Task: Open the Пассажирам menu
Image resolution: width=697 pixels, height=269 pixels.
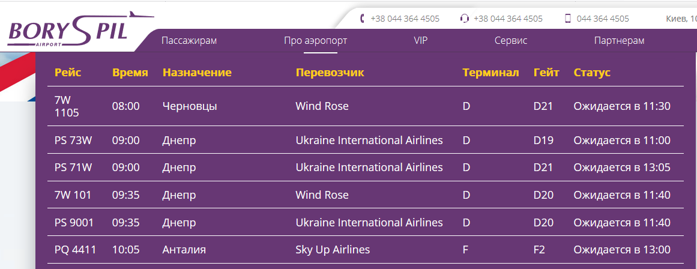Action: click(x=189, y=40)
